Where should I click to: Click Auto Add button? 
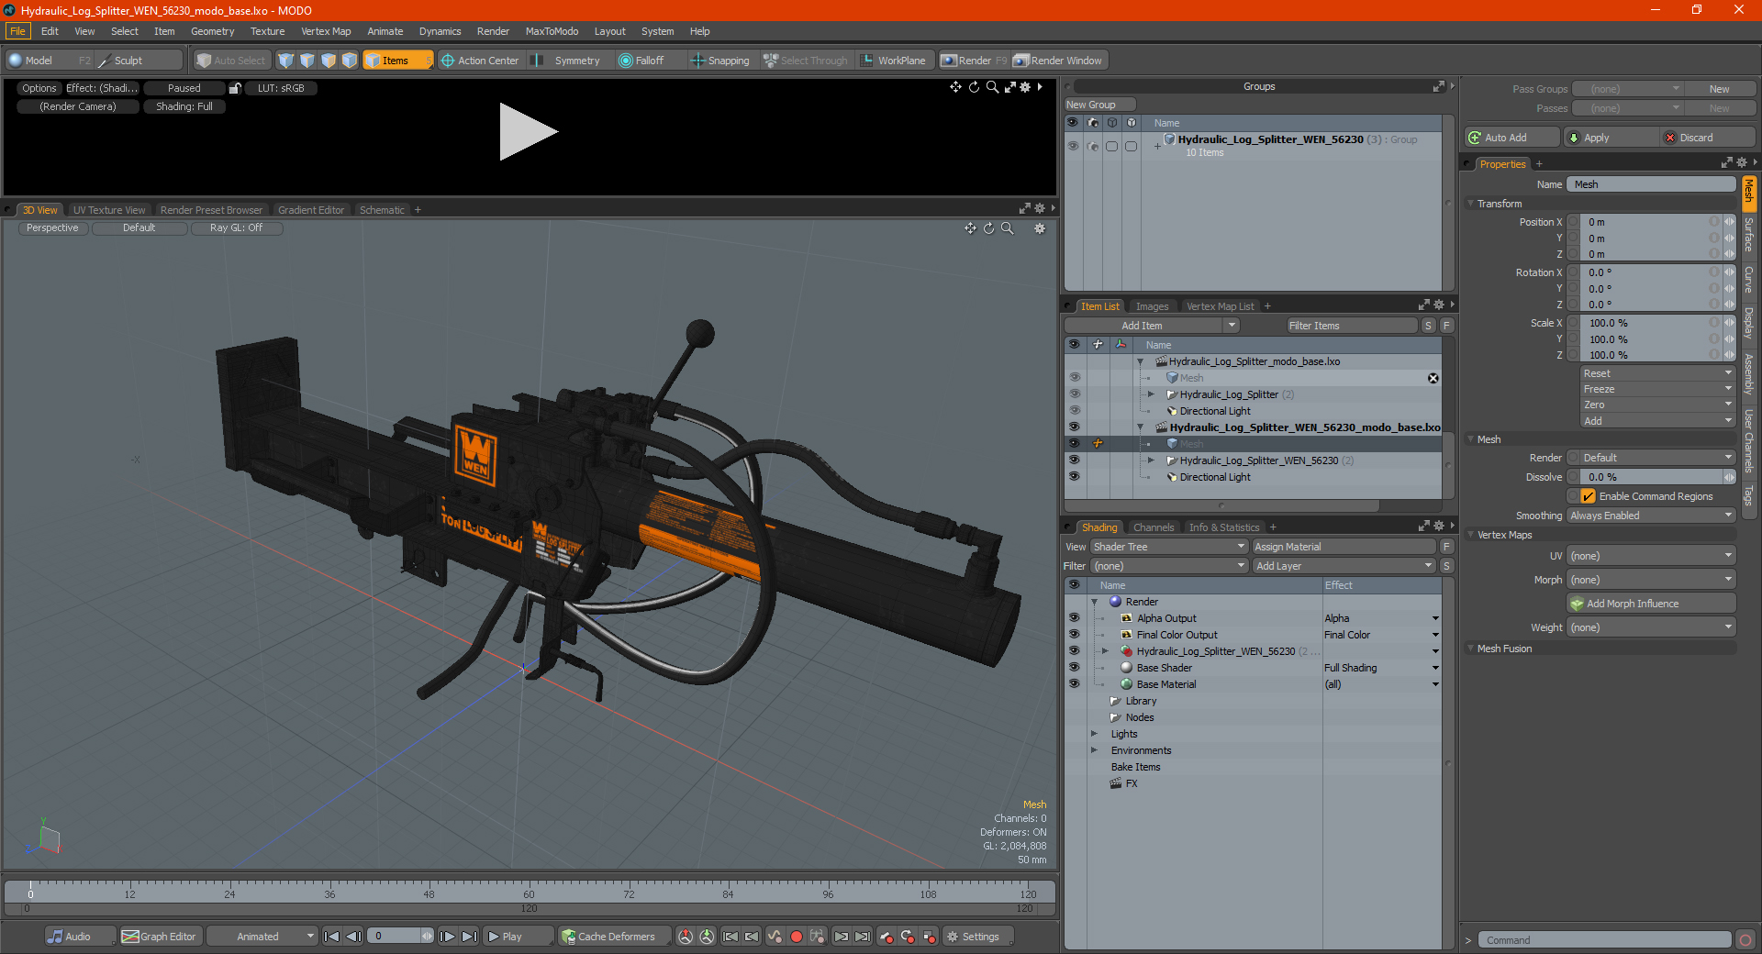click(x=1511, y=138)
